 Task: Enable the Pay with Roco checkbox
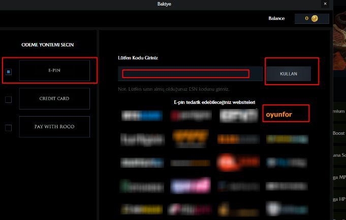click(9, 128)
